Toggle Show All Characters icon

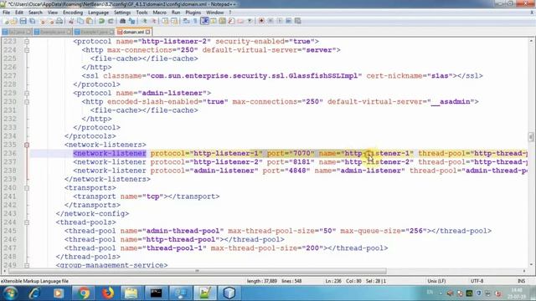pos(195,21)
